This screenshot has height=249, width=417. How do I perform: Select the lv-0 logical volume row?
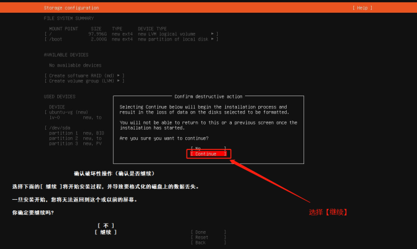pos(75,118)
